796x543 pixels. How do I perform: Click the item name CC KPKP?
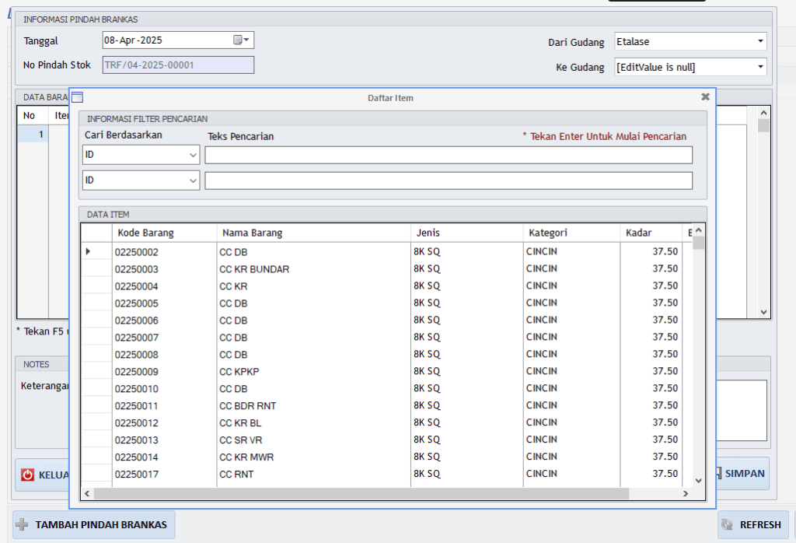[x=239, y=372]
